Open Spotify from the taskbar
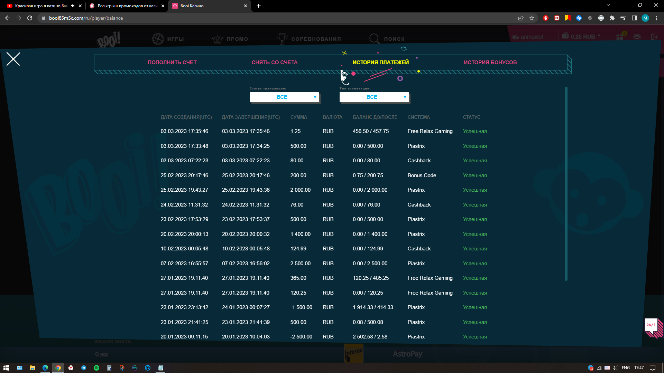Screen dimensions: 664x373 click(96, 368)
